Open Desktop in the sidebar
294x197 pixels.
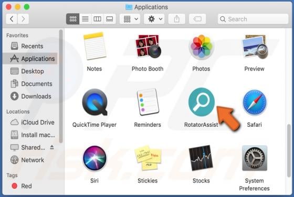pyautogui.click(x=30, y=71)
